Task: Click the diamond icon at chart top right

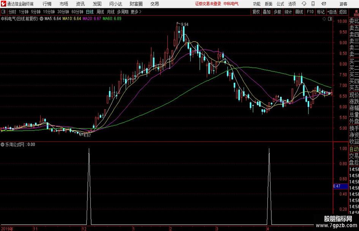Action: pyautogui.click(x=324, y=19)
